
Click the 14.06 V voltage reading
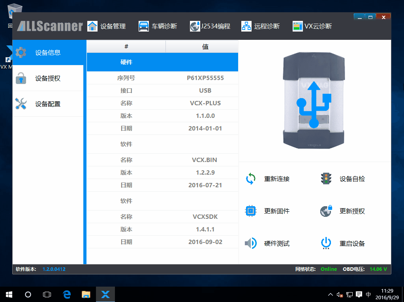(378, 269)
